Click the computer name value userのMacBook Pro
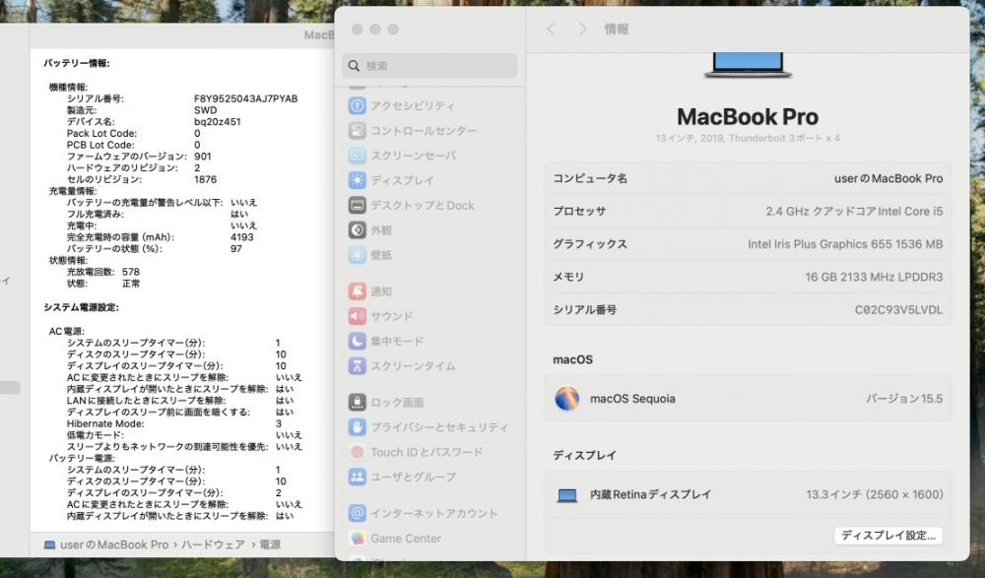The image size is (985, 578). pyautogui.click(x=888, y=178)
